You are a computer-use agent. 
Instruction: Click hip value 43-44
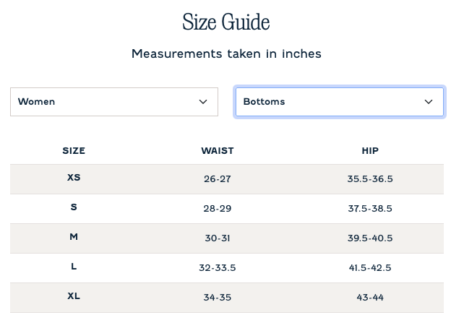(370, 297)
